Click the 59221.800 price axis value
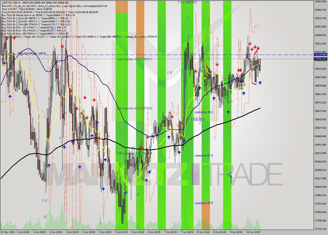Image resolution: width=328 pixels, height=235 pixels. [x=321, y=43]
